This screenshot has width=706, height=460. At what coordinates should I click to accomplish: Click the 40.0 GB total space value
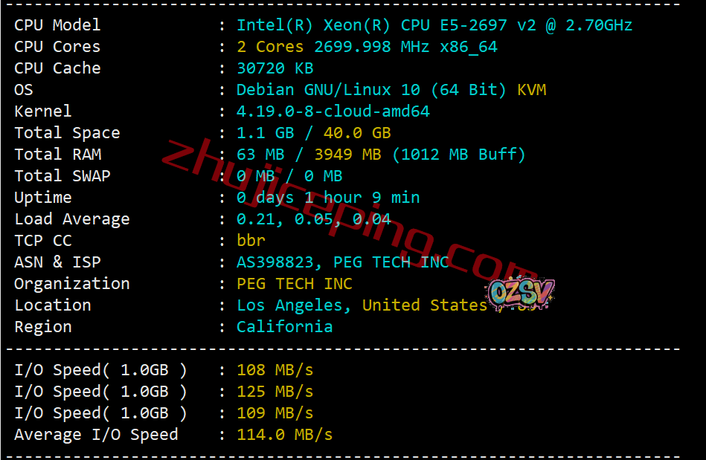357,133
